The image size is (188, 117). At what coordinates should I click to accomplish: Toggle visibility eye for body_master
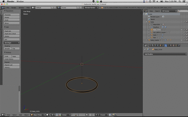181,40
